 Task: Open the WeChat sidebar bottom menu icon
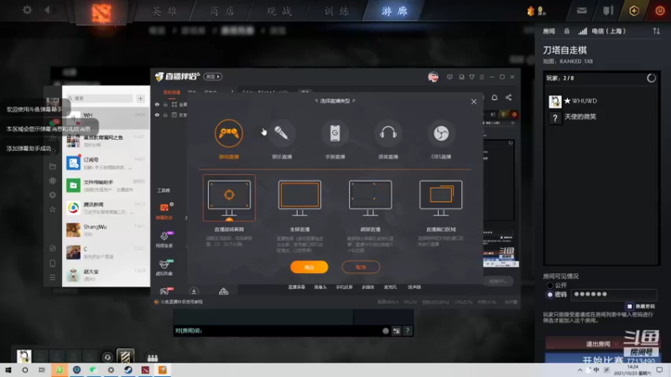point(53,277)
